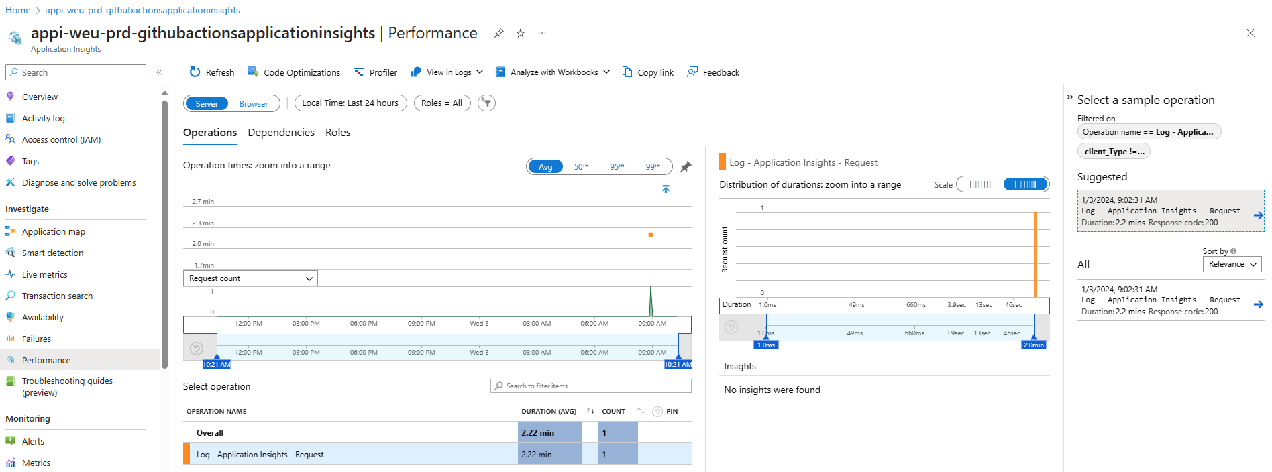This screenshot has width=1272, height=472.
Task: Select the Operations tab
Action: point(210,133)
